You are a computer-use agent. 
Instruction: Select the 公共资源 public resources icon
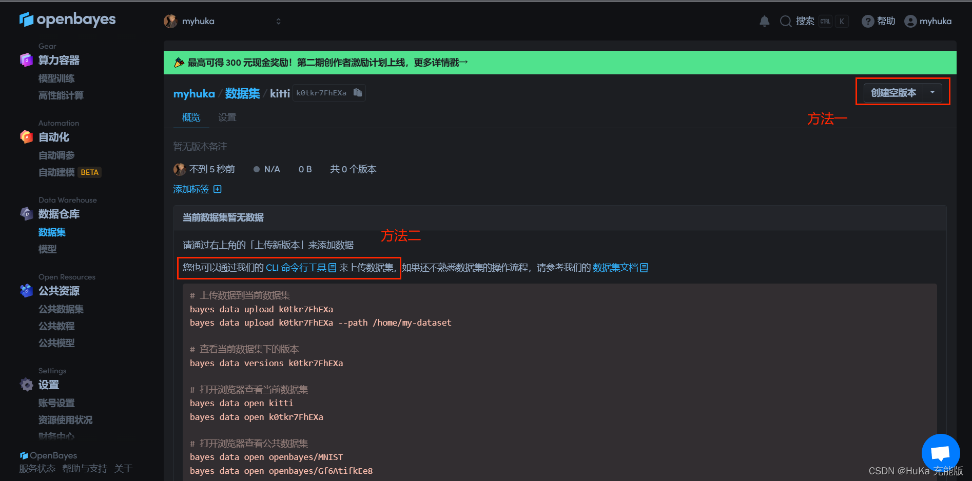[26, 291]
